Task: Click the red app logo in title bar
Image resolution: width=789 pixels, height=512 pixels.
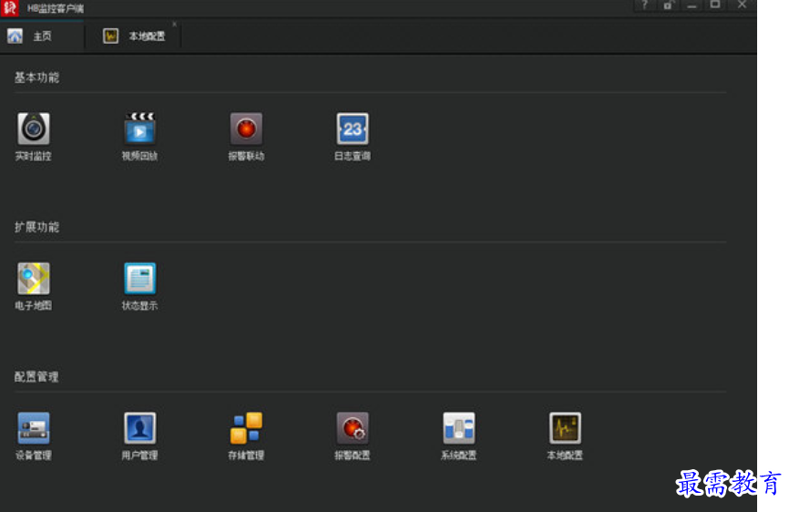Action: 10,7
